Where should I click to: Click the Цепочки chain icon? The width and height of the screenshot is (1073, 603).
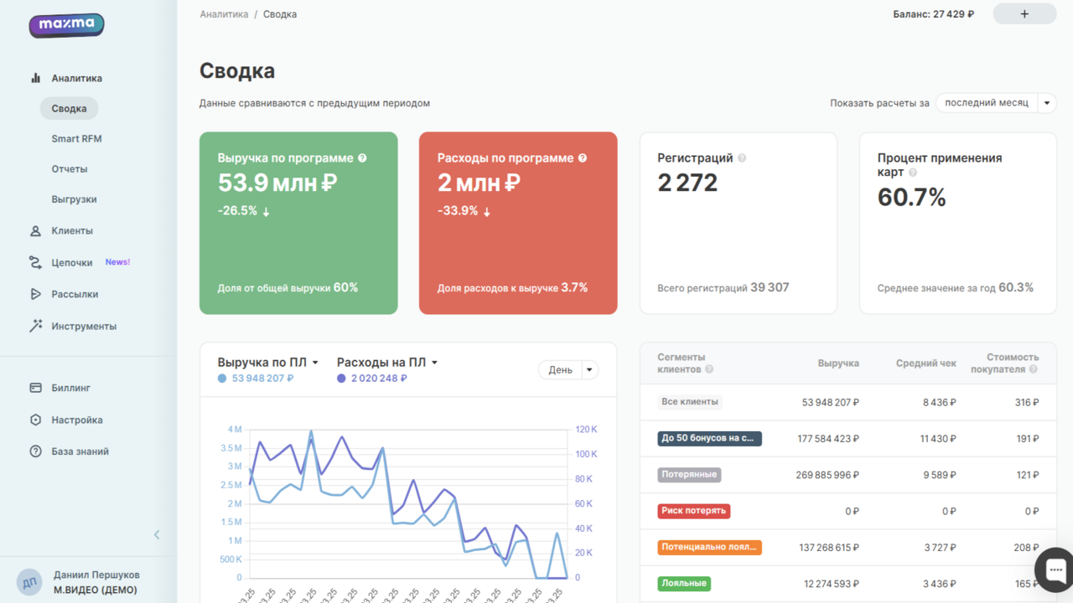pyautogui.click(x=35, y=262)
